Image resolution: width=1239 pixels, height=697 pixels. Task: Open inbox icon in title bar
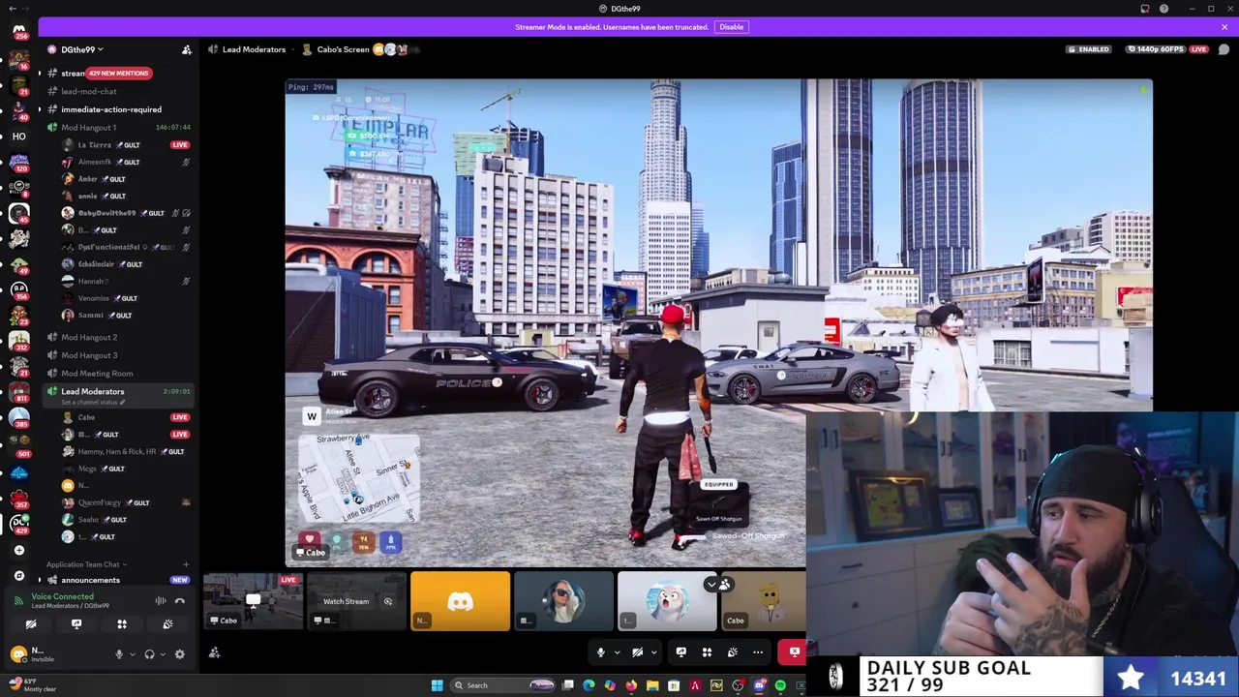click(x=1144, y=9)
